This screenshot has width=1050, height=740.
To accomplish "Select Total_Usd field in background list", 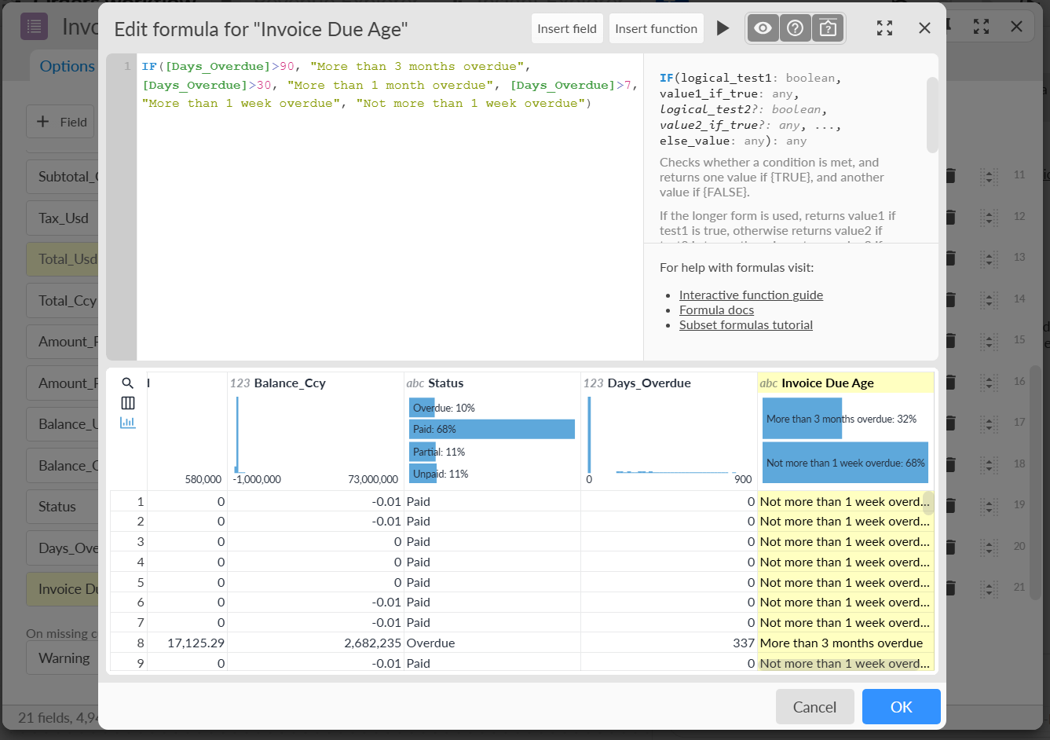I will coord(63,259).
